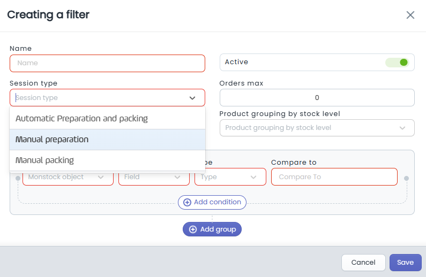
Task: Open the Field dropdown
Action: (153, 177)
